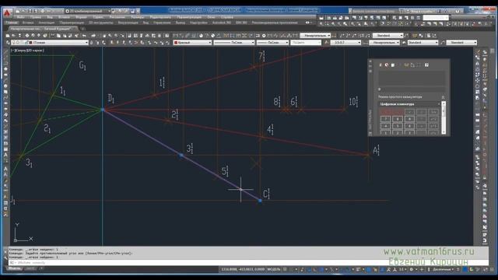Click the red color swatch in color box
498x280 pixels.
[x=176, y=42]
